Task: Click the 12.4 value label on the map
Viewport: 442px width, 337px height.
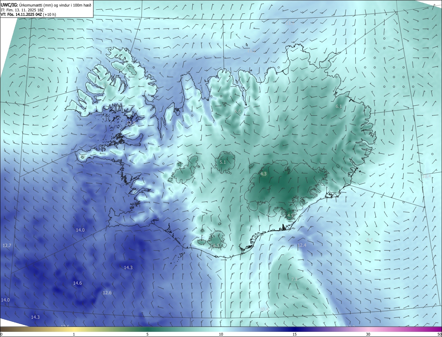Action: [302, 245]
